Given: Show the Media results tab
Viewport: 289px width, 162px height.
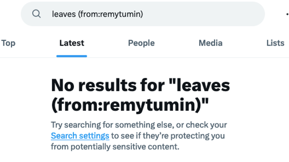Looking at the screenshot, I should (x=211, y=43).
